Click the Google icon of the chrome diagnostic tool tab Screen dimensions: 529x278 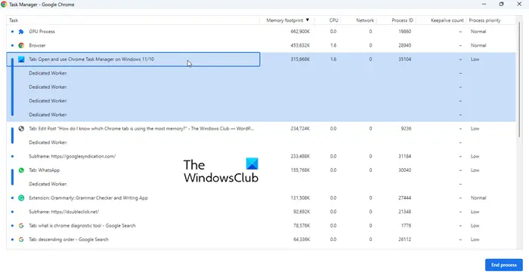click(21, 226)
